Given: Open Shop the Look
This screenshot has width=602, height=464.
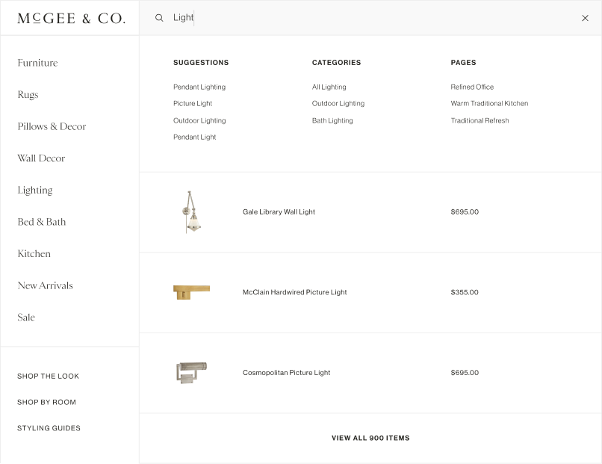Looking at the screenshot, I should 48,376.
